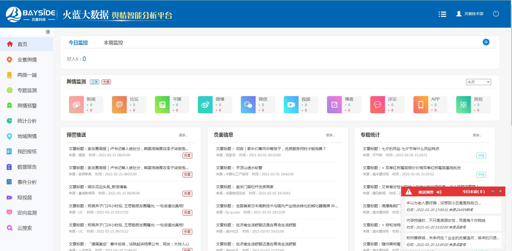Click the 地域舆情 location pin icon
The image size is (512, 251).
pyautogui.click(x=9, y=136)
